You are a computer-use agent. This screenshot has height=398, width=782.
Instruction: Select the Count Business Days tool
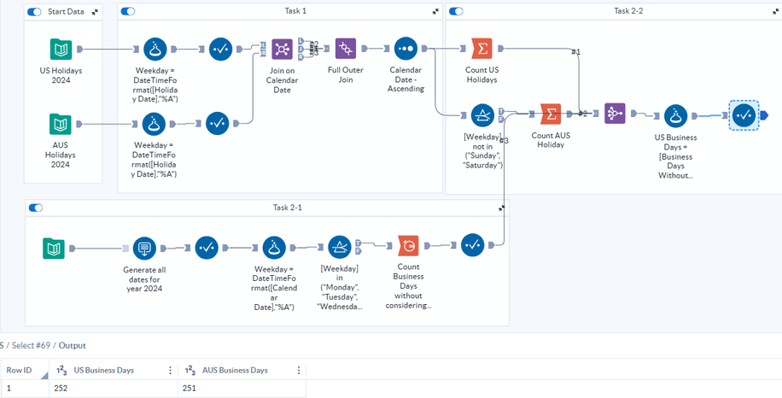[x=408, y=246]
